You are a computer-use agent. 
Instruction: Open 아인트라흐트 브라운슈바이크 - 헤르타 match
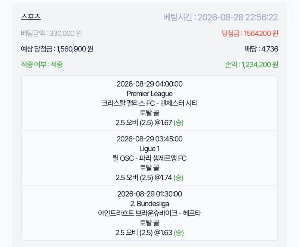click(x=149, y=213)
